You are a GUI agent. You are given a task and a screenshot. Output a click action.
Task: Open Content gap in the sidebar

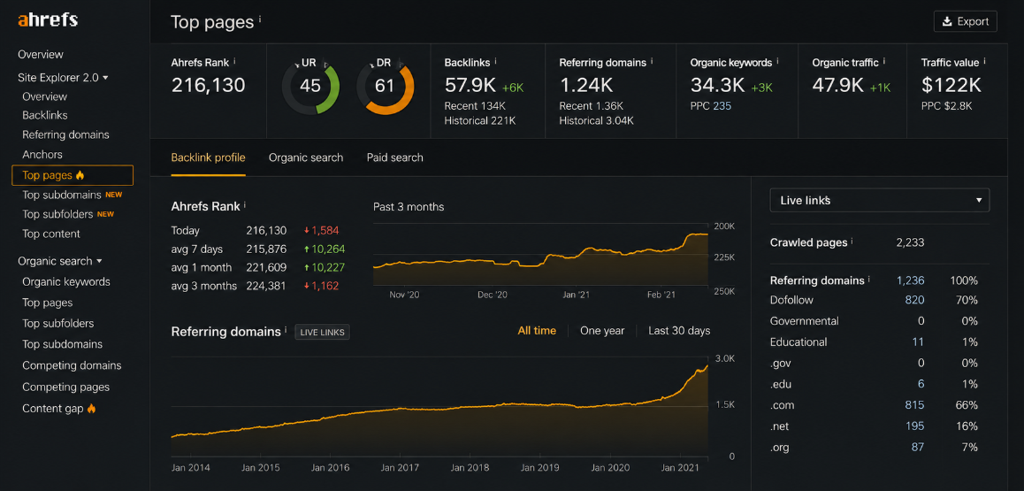click(53, 409)
